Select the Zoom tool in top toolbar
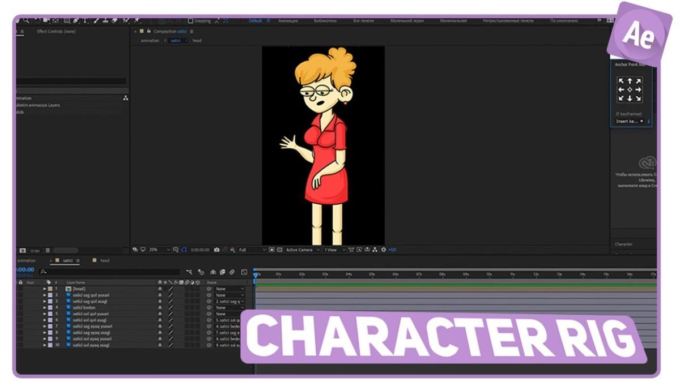Viewport: 680px width, 382px height. pos(26,20)
